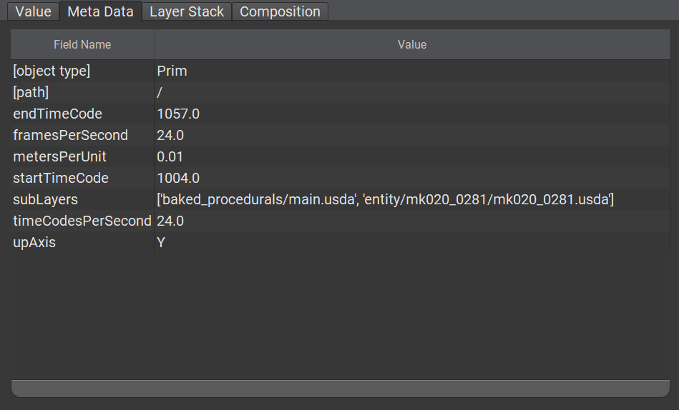Click the endTimeCode field name

tap(57, 114)
